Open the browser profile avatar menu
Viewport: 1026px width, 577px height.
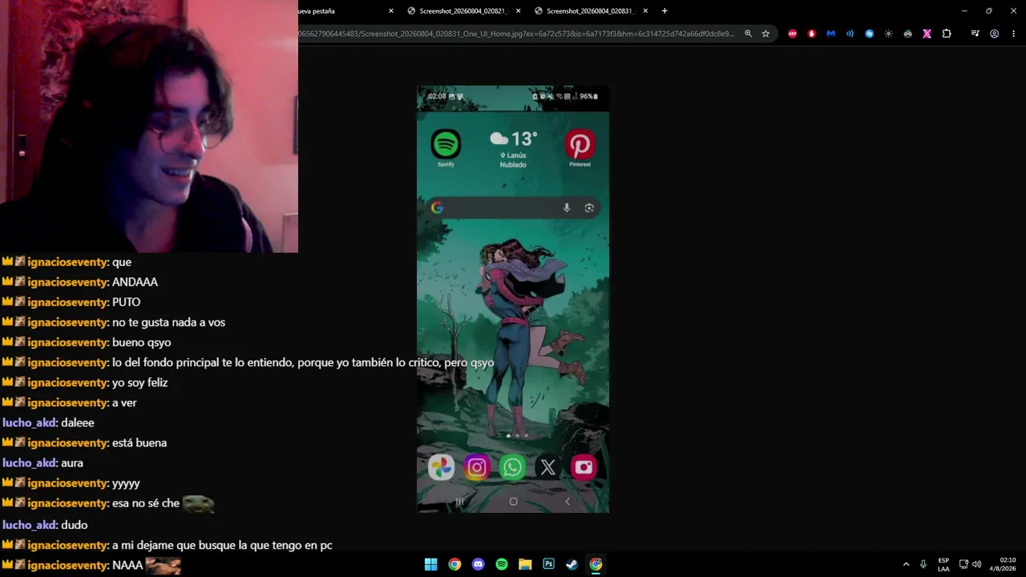click(994, 34)
